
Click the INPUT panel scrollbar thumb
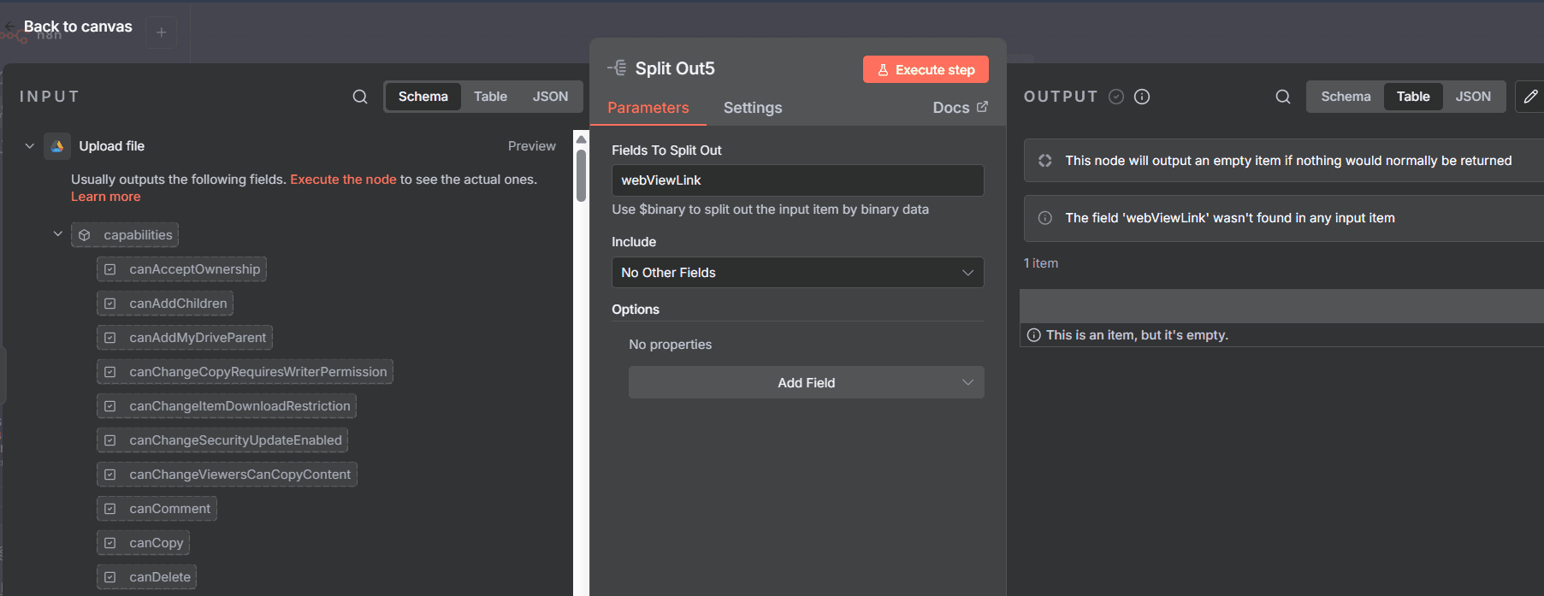581,175
